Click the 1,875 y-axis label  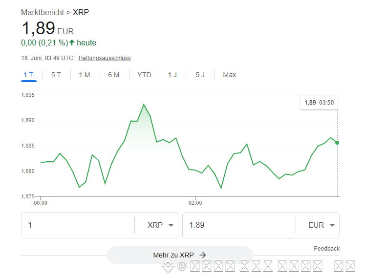pos(28,196)
